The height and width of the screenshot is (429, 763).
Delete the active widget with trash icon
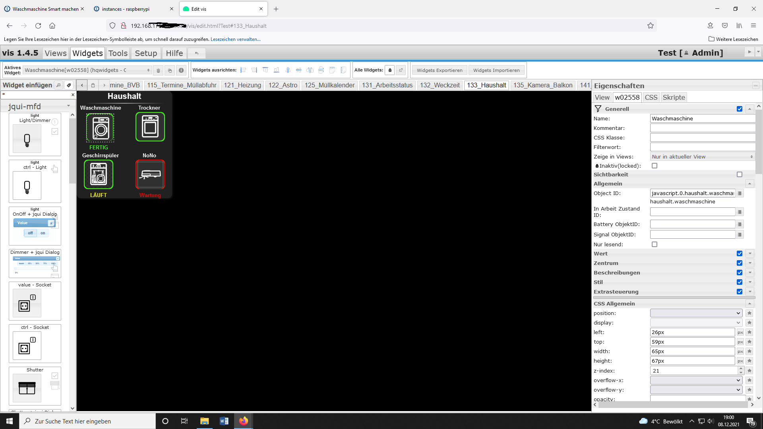(158, 70)
